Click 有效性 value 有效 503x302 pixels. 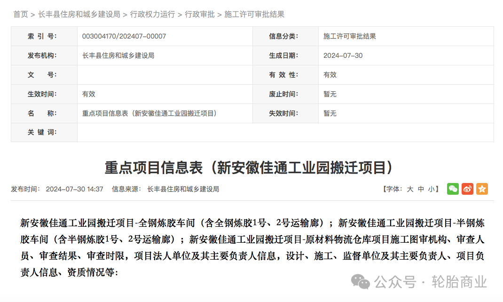pos(330,75)
